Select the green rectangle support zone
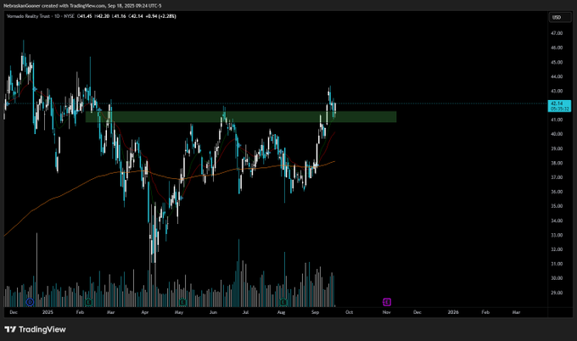Screen dimensions: 577x341 pyautogui.click(x=241, y=117)
